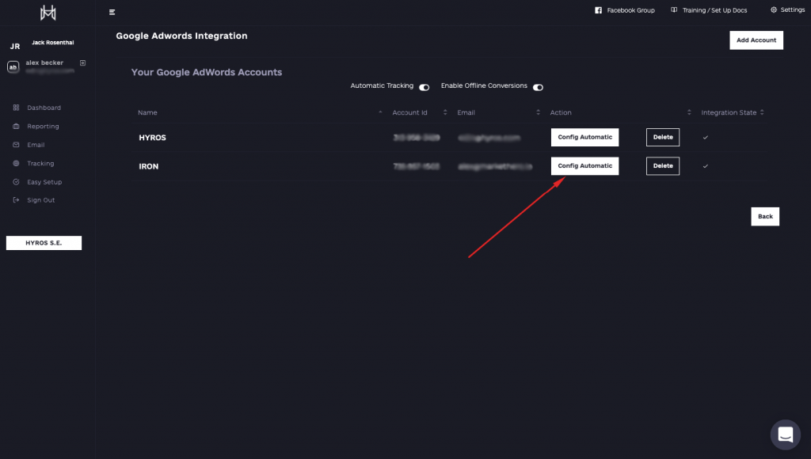Sort by Action column arrows
The height and width of the screenshot is (459, 811).
(689, 112)
